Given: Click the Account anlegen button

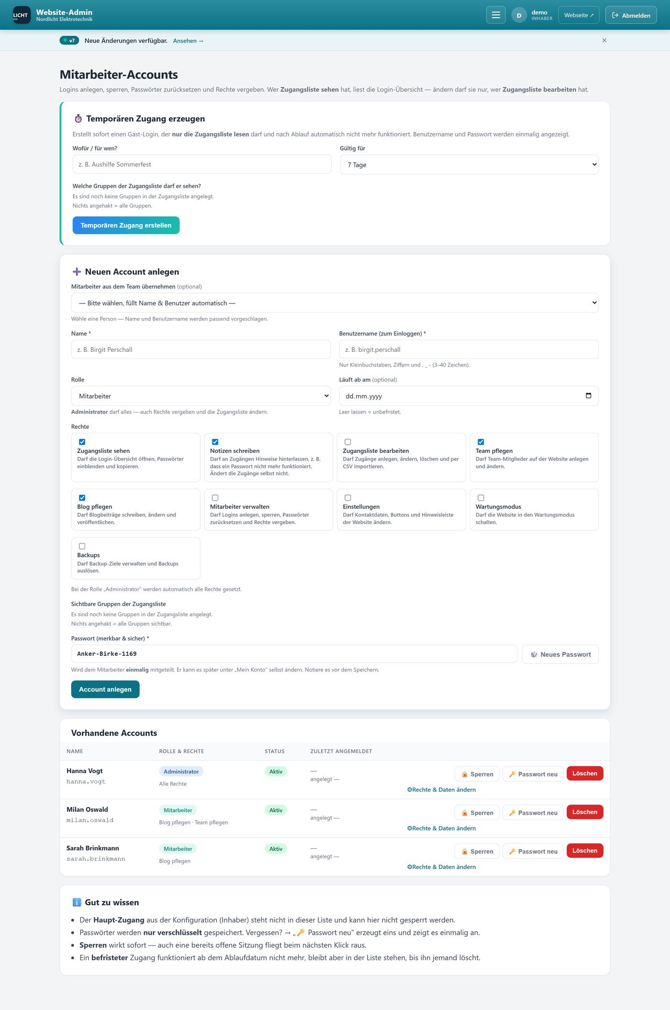Looking at the screenshot, I should coord(105,689).
